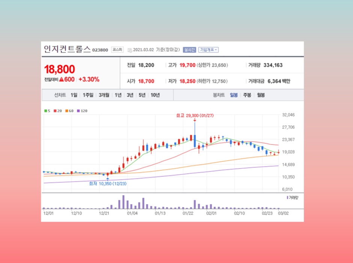
Task: Click the 01/13 date axis label
Action: pos(160,213)
